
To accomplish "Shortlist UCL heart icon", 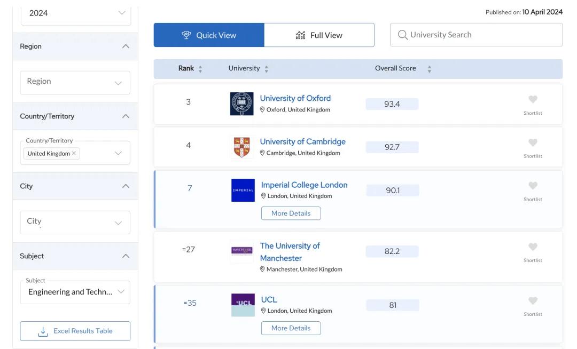I will (x=533, y=300).
